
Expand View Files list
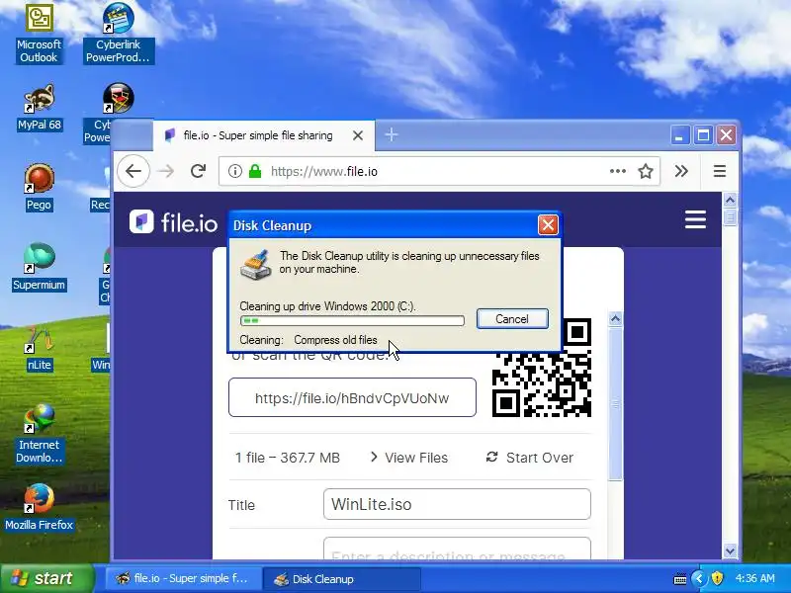point(409,458)
